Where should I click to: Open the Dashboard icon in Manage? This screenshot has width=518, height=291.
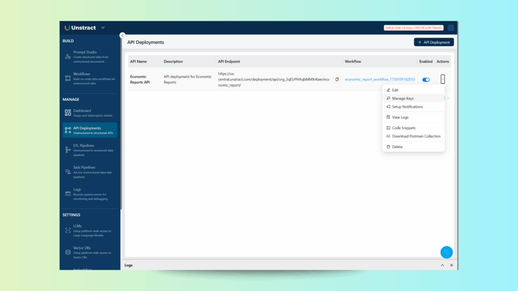click(x=68, y=113)
